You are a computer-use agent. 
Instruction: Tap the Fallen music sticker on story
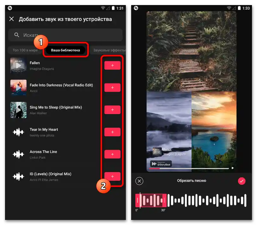169,152
